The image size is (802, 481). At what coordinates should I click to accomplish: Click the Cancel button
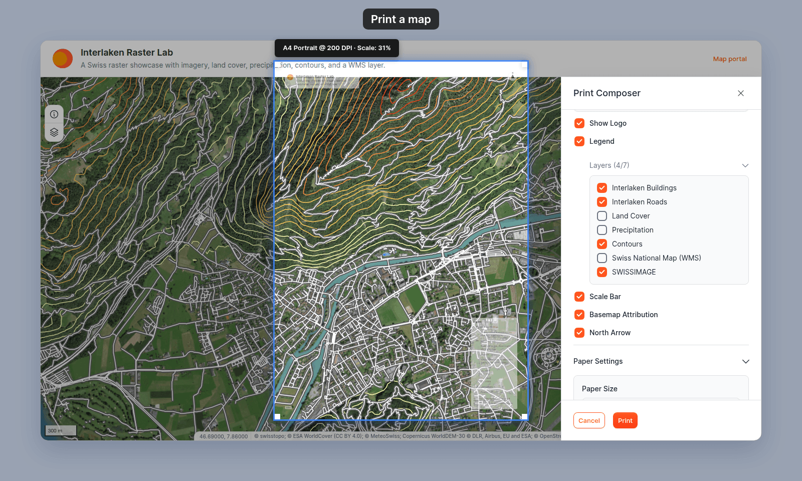589,420
